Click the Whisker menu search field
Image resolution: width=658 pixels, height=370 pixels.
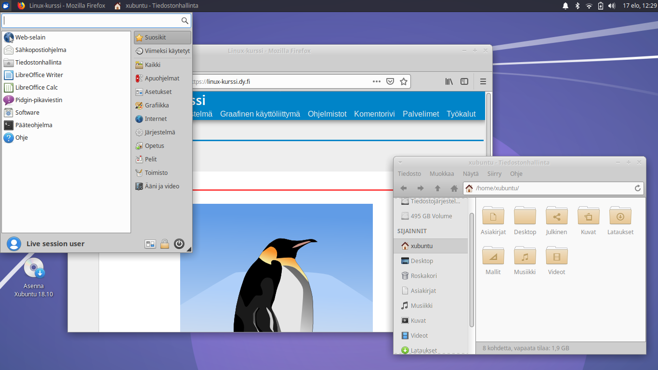(x=92, y=21)
